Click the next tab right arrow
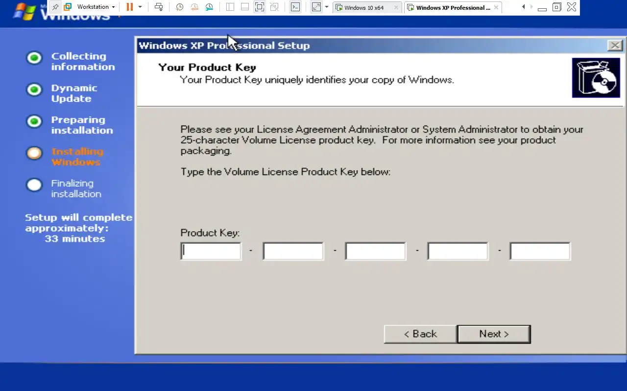 tap(531, 7)
